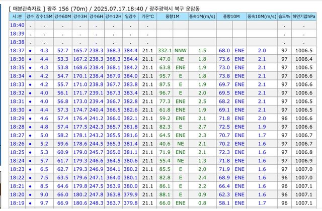Click the 풍속10M(m/s) column header
322x211 pixels.
pos(262,17)
